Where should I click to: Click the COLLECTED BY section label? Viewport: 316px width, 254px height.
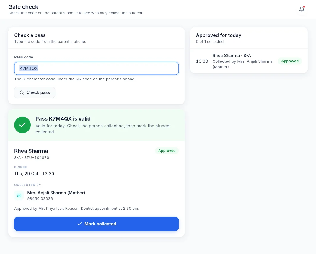click(27, 185)
